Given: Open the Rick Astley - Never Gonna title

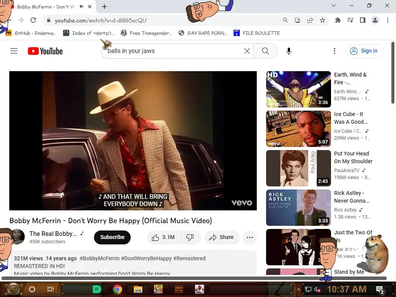Looking at the screenshot, I should pyautogui.click(x=351, y=197).
